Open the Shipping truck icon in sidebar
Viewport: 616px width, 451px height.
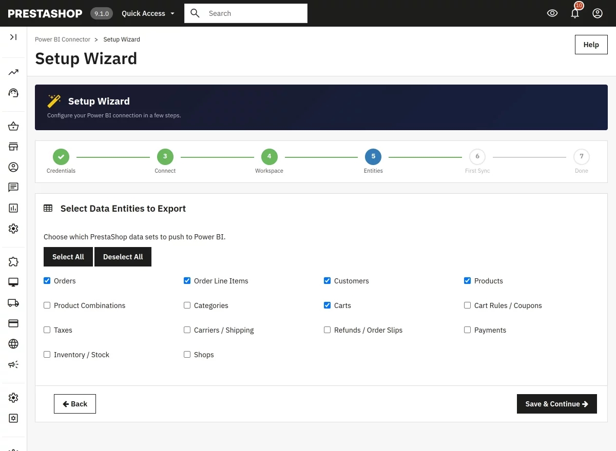[x=13, y=303]
